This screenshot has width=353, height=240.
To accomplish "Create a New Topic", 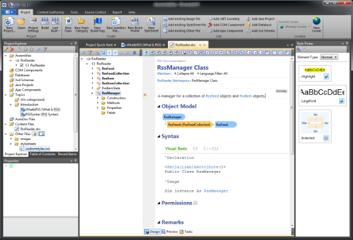I will (68, 25).
